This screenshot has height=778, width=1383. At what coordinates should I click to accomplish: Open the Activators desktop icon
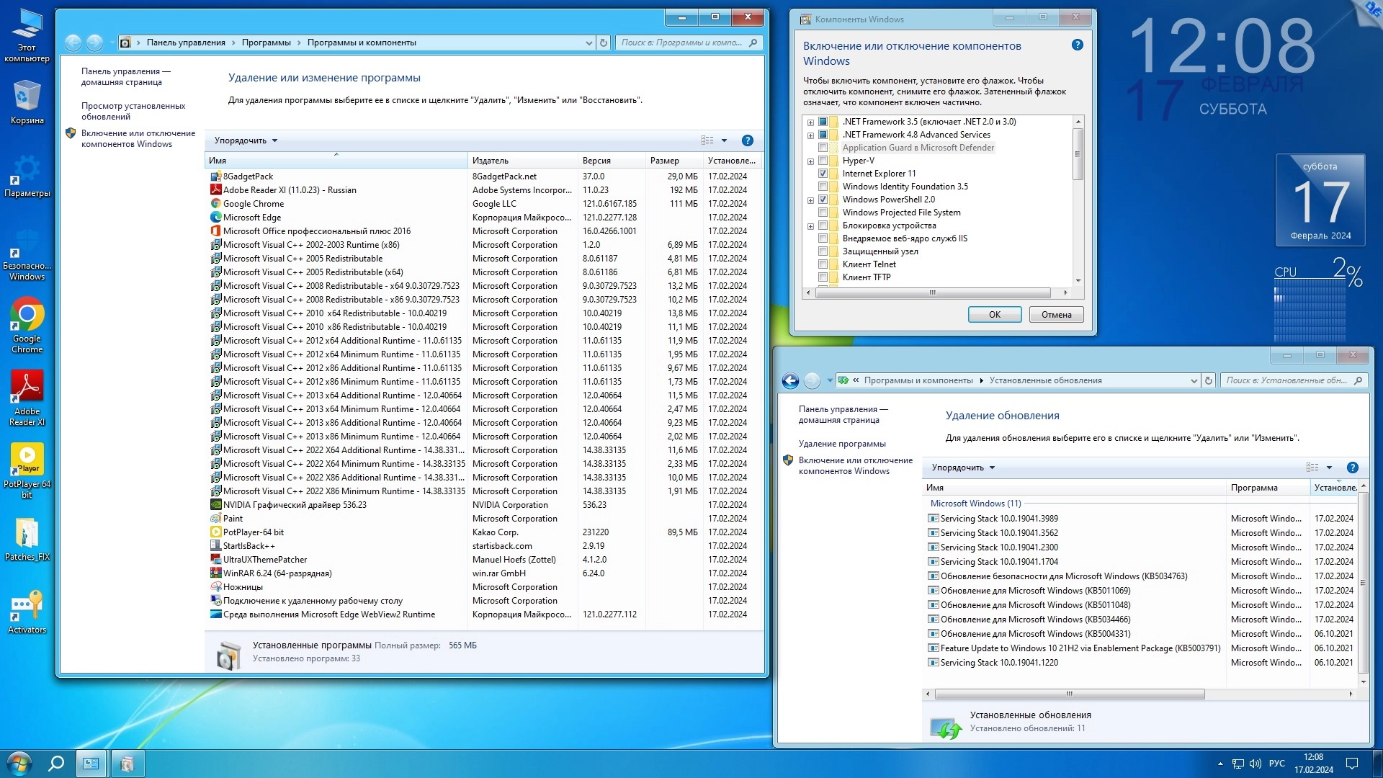coord(27,607)
